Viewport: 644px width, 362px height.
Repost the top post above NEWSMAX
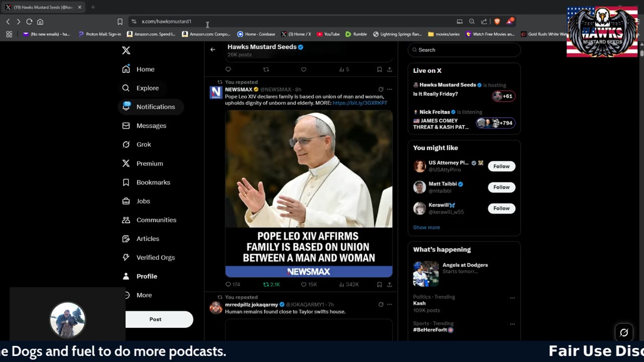coord(266,69)
